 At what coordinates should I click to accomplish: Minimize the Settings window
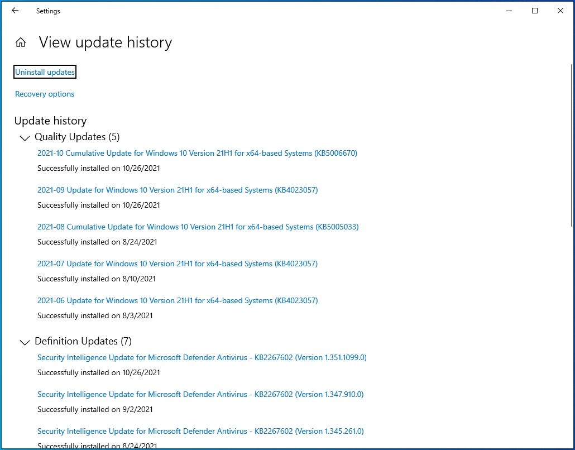click(509, 11)
